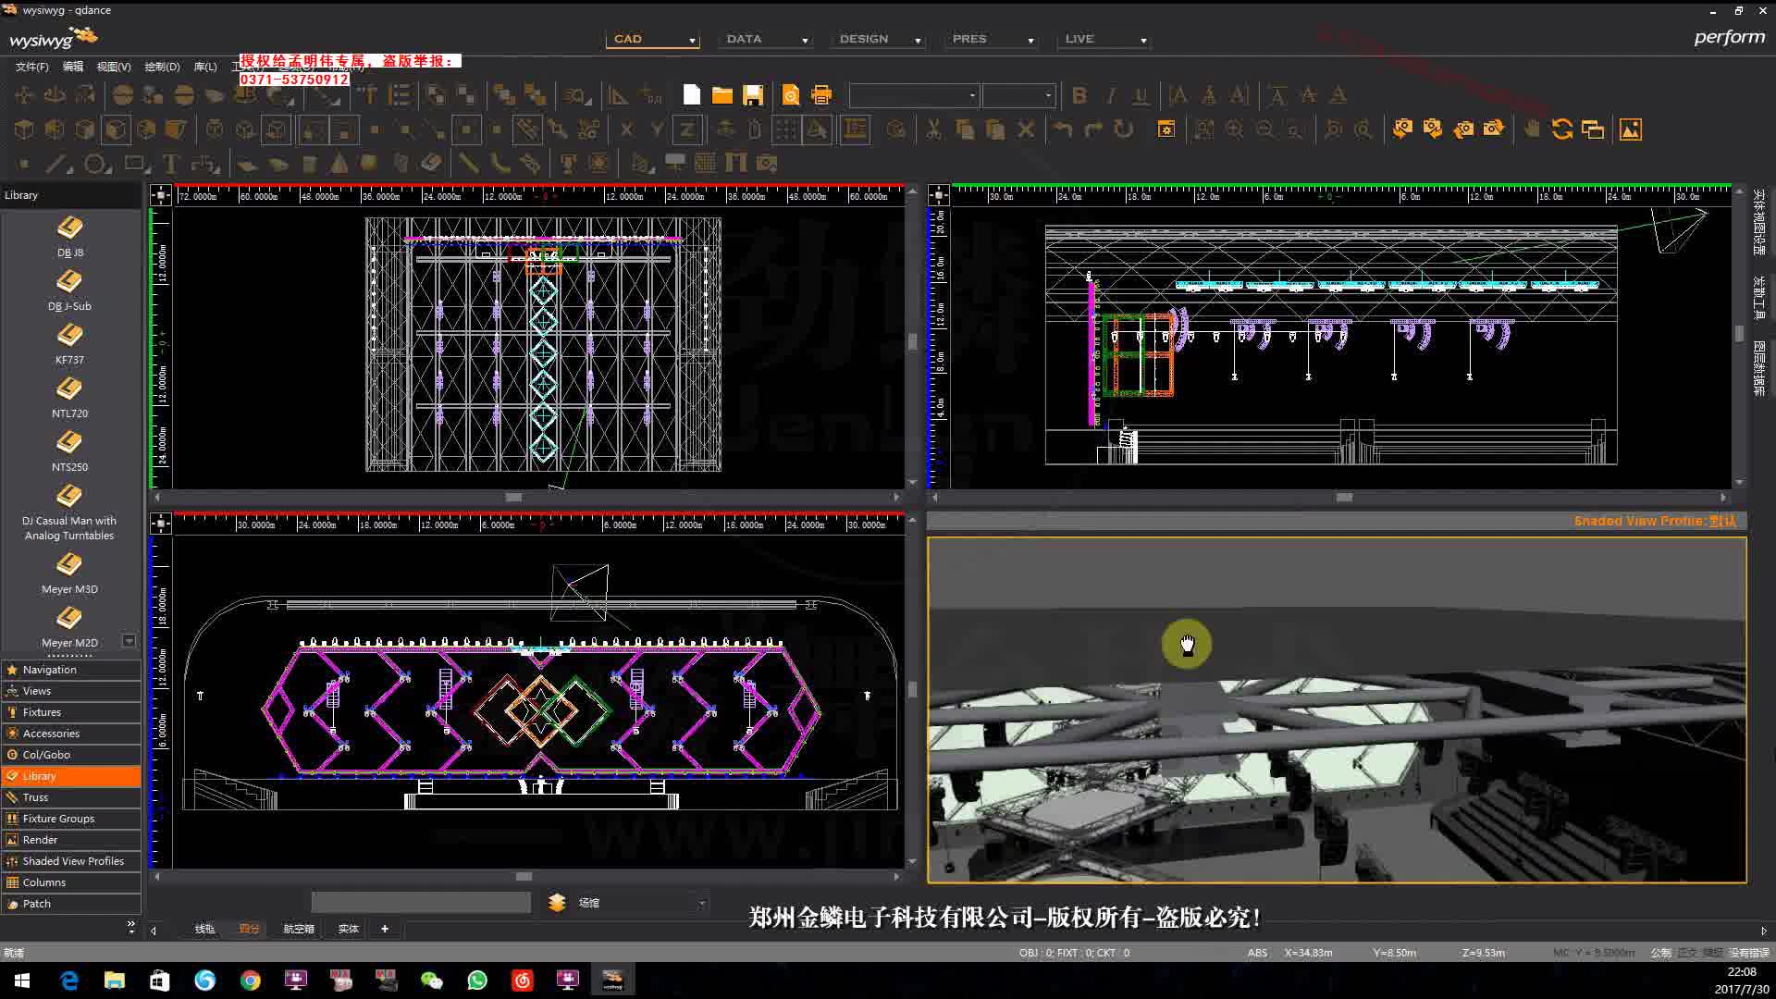The image size is (1776, 999).
Task: Expand the layer dropdown labeled 场馆
Action: pyautogui.click(x=702, y=903)
